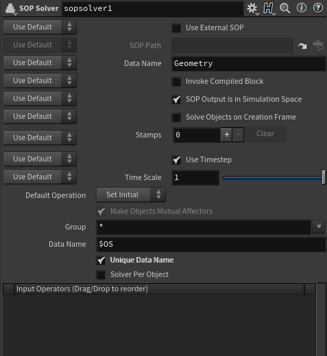This screenshot has height=356, width=327.
Task: Adjust the Time Scale slider
Action: (x=274, y=177)
